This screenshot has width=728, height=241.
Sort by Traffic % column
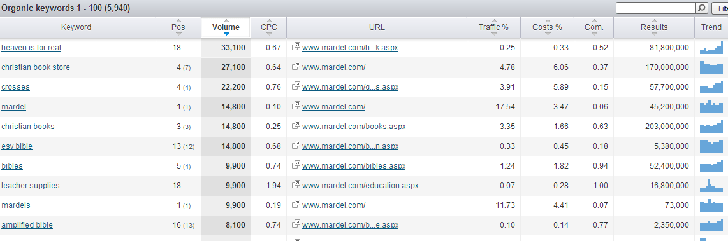click(493, 27)
